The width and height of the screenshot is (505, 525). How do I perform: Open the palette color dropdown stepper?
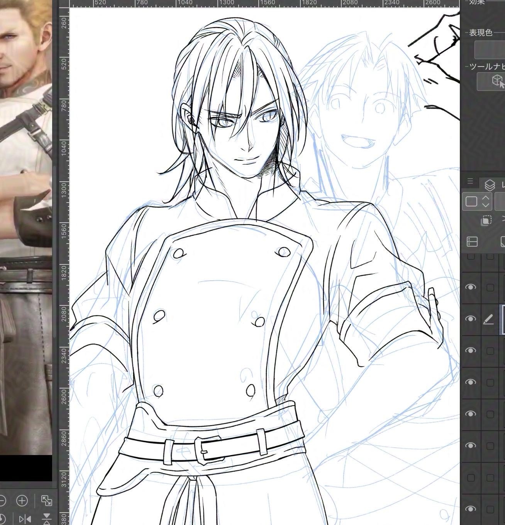(486, 201)
